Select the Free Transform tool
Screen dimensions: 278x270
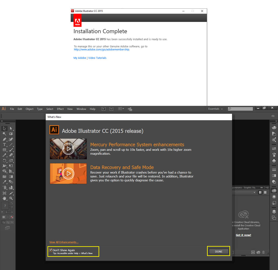(x=11, y=166)
